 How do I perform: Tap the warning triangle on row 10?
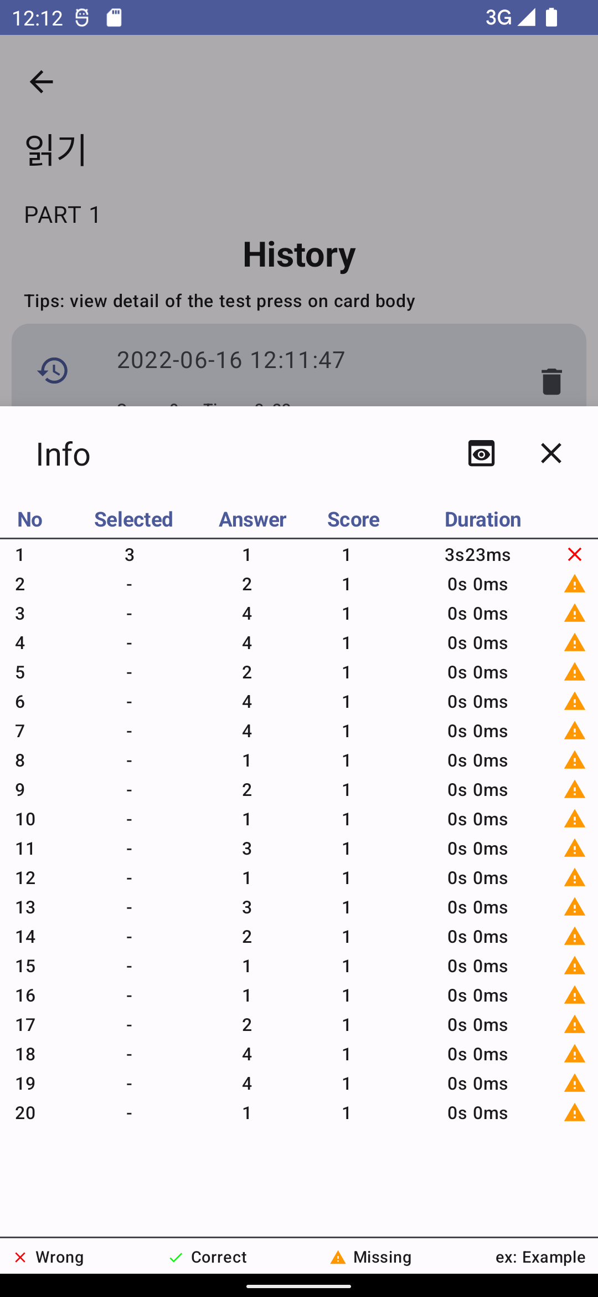pyautogui.click(x=574, y=819)
